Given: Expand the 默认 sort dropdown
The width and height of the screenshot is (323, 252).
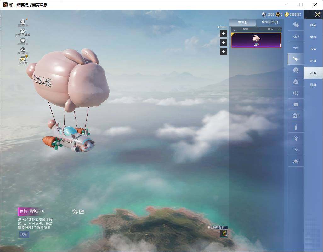Looking at the screenshot, I should click(270, 29).
